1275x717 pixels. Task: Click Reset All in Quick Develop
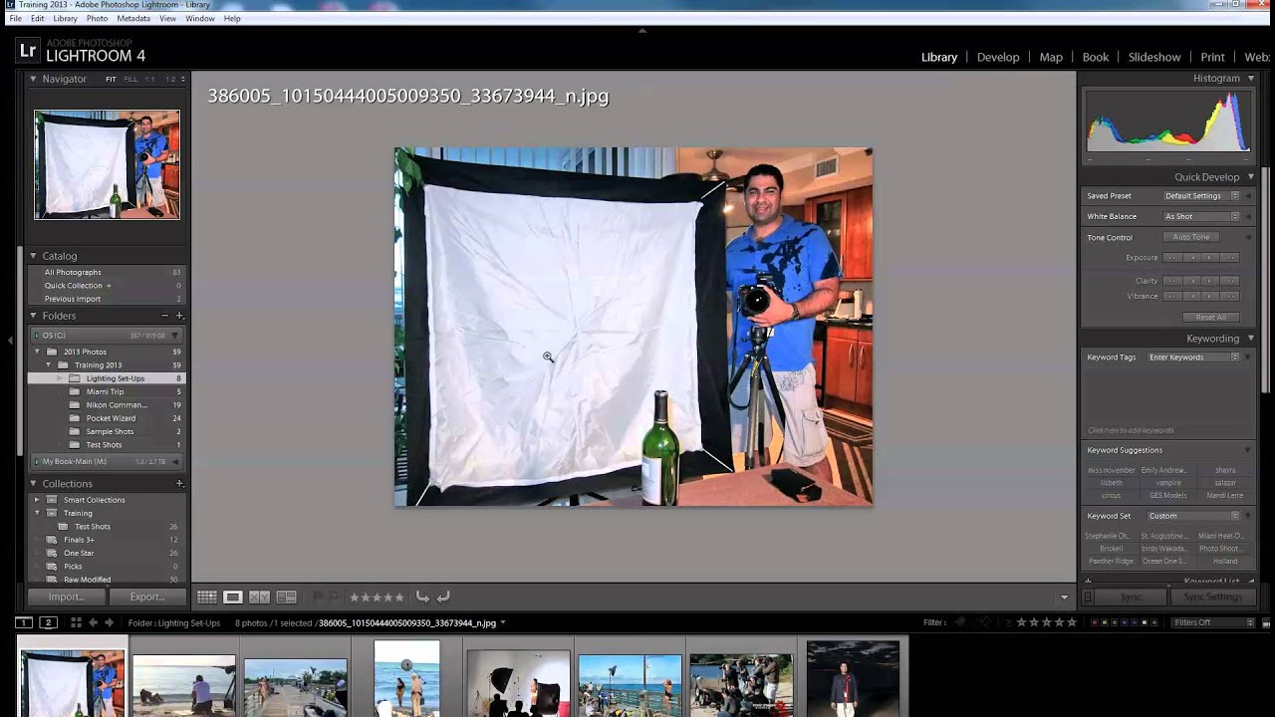[1211, 317]
